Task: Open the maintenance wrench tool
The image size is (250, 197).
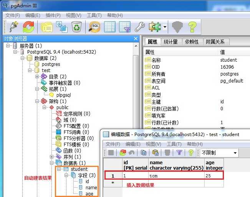Action: pos(140,27)
